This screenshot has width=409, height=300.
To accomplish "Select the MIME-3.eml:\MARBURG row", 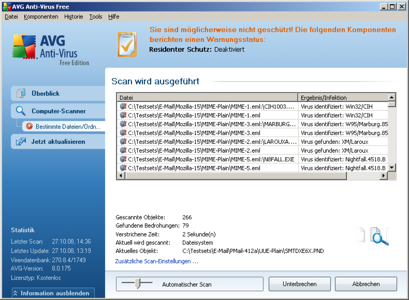I will point(252,124).
